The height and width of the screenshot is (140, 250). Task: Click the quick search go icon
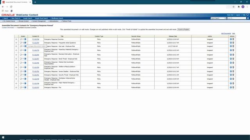pyautogui.click(x=248, y=18)
